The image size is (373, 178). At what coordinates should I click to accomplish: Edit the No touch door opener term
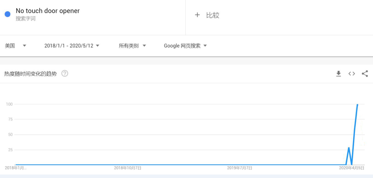(48, 11)
